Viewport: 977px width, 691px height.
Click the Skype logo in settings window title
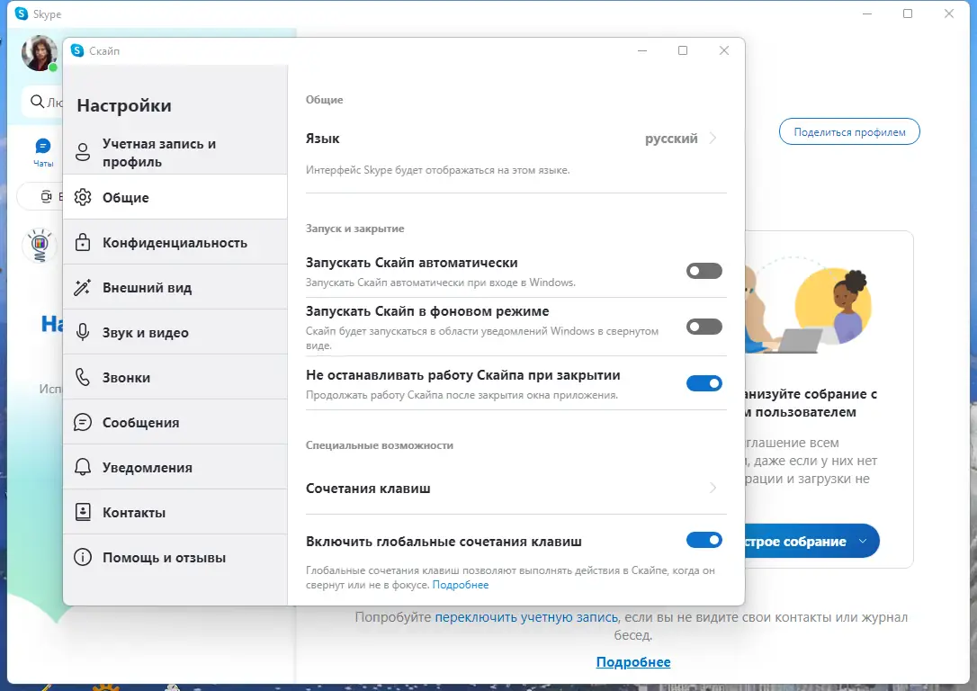pyautogui.click(x=77, y=50)
